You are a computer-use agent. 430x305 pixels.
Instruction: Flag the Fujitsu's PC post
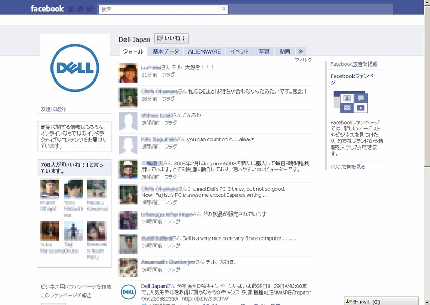pyautogui.click(x=171, y=202)
